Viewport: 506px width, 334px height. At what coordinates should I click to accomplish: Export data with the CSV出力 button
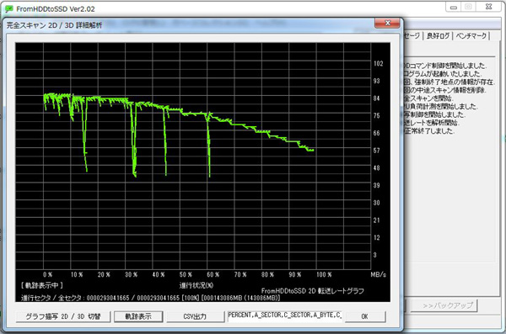click(x=195, y=316)
